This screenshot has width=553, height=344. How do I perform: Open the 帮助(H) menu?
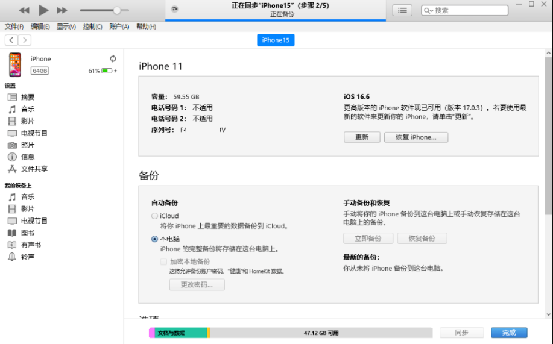tap(146, 27)
